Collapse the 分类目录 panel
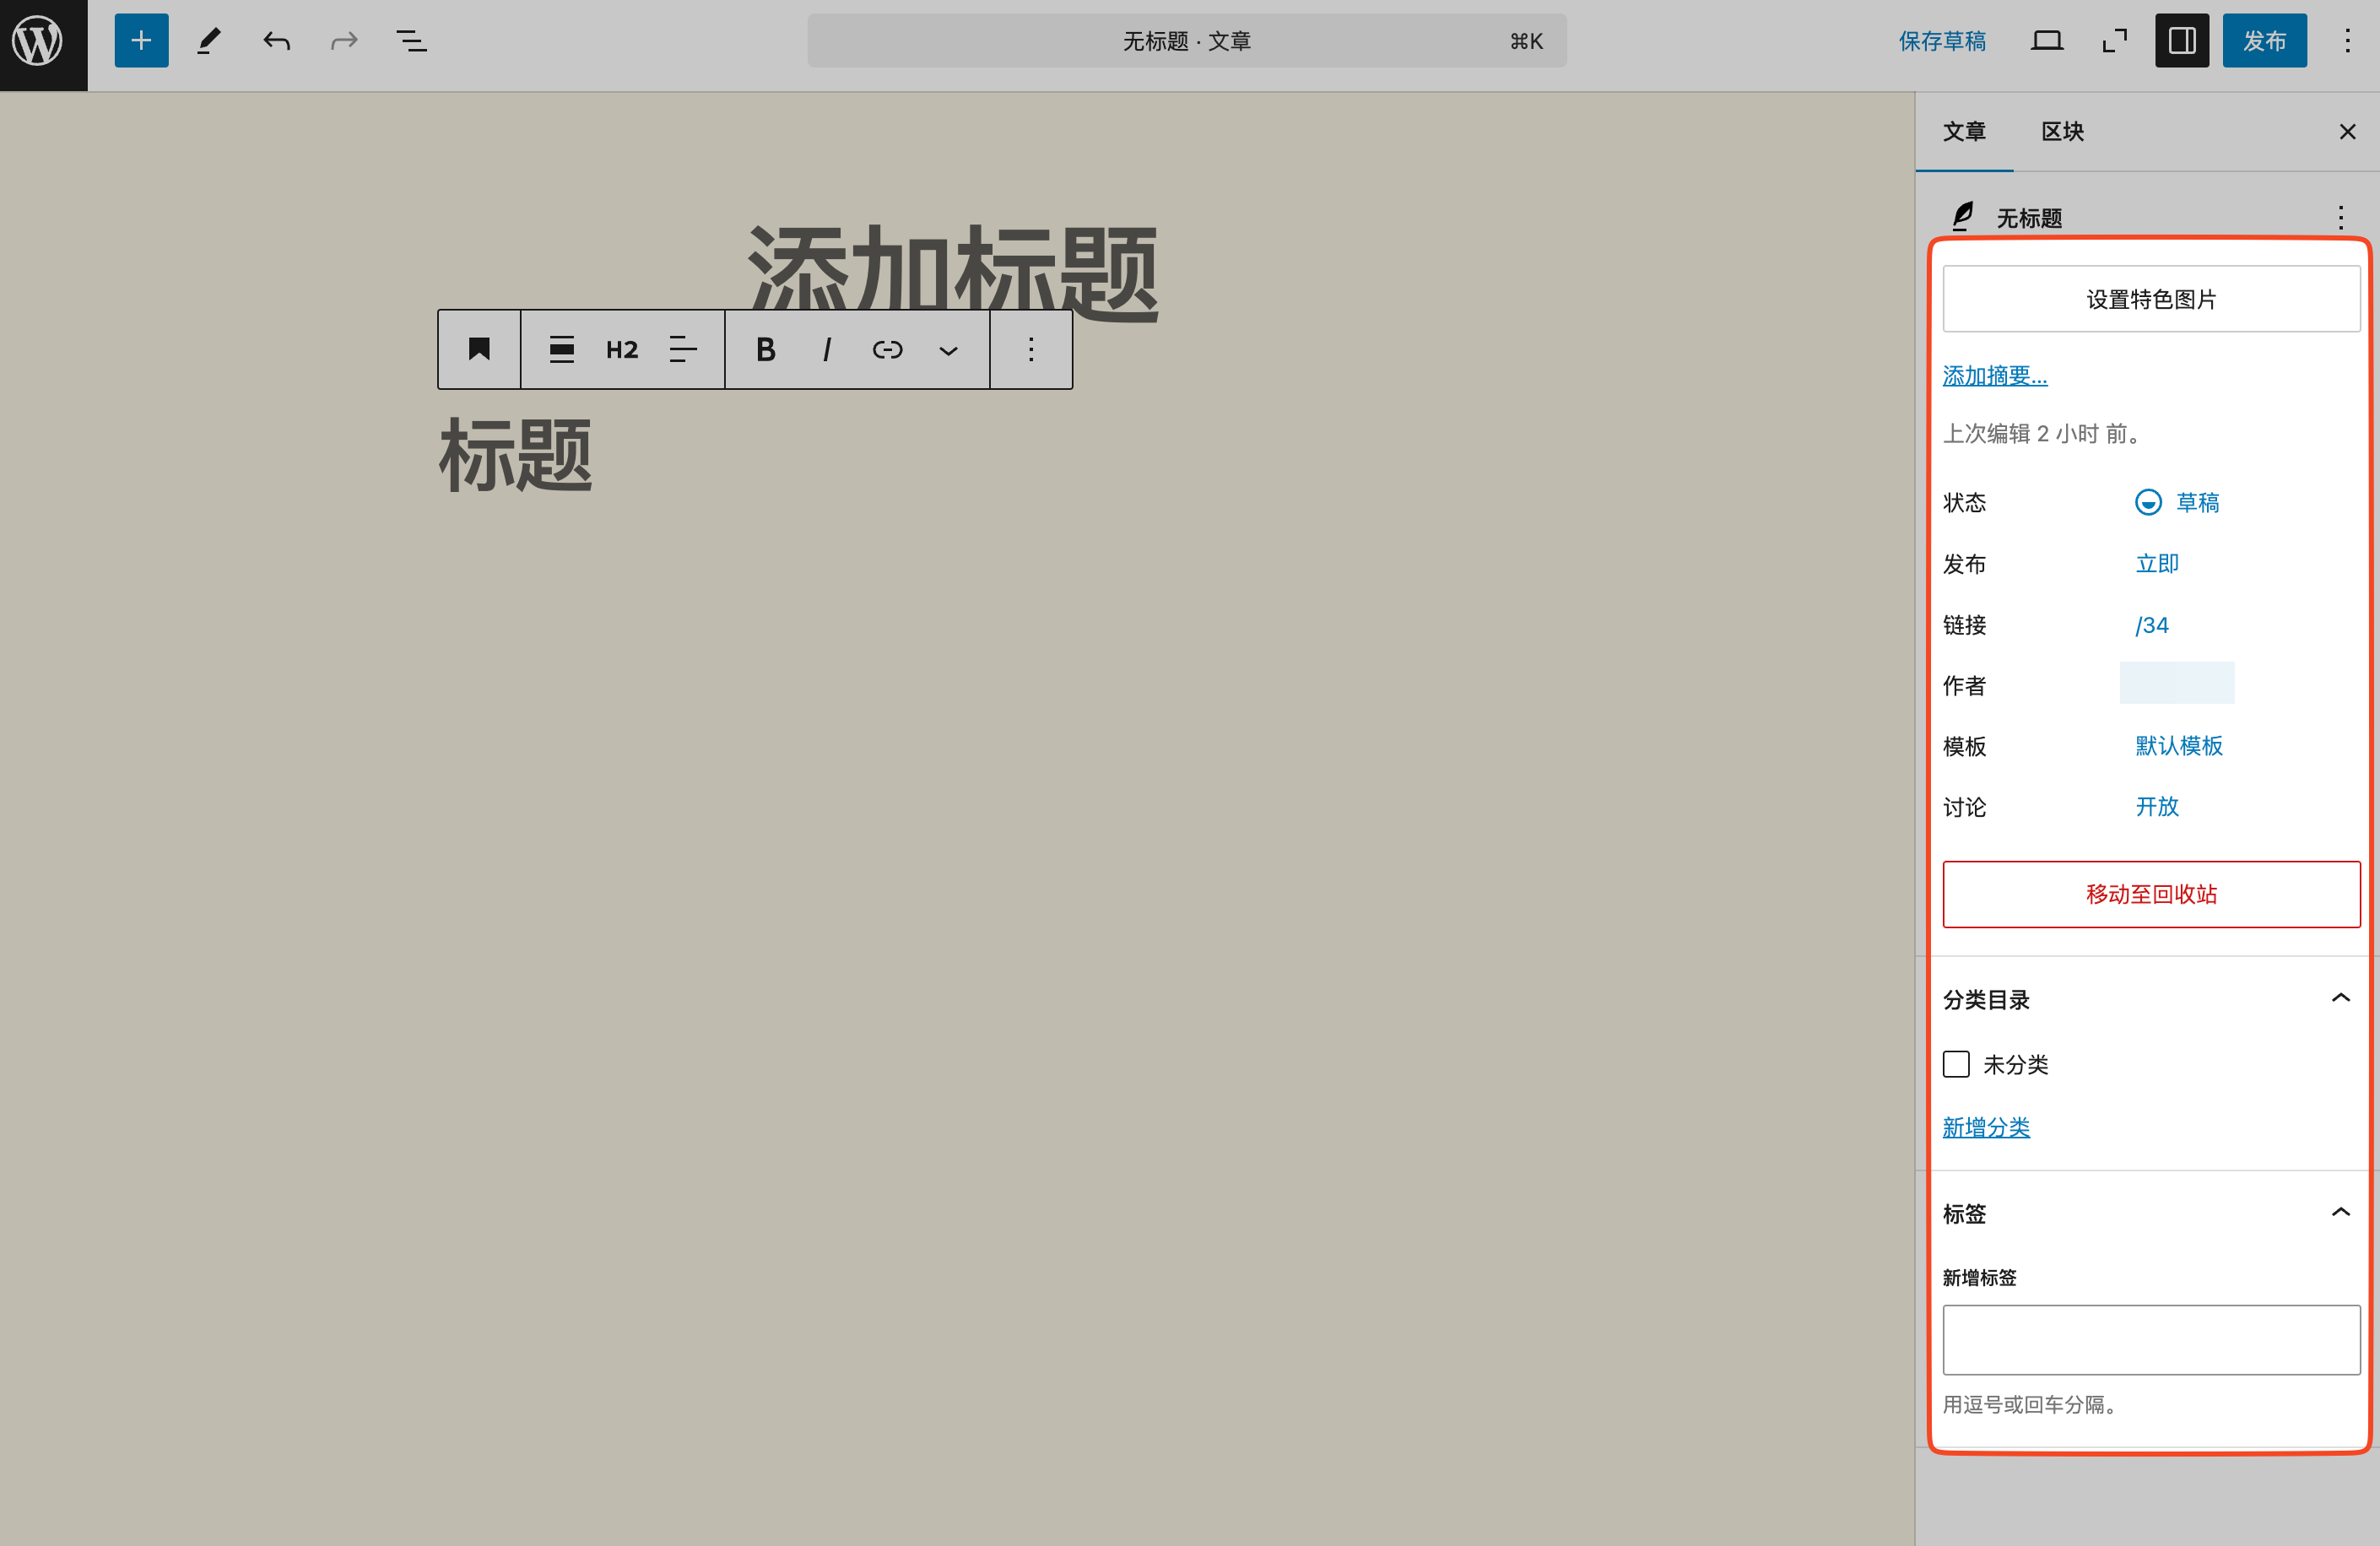The width and height of the screenshot is (2380, 1546). point(2340,998)
